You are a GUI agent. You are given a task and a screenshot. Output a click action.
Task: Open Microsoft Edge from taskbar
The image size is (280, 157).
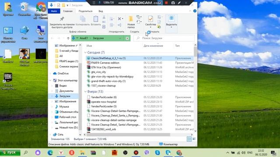click(50, 153)
